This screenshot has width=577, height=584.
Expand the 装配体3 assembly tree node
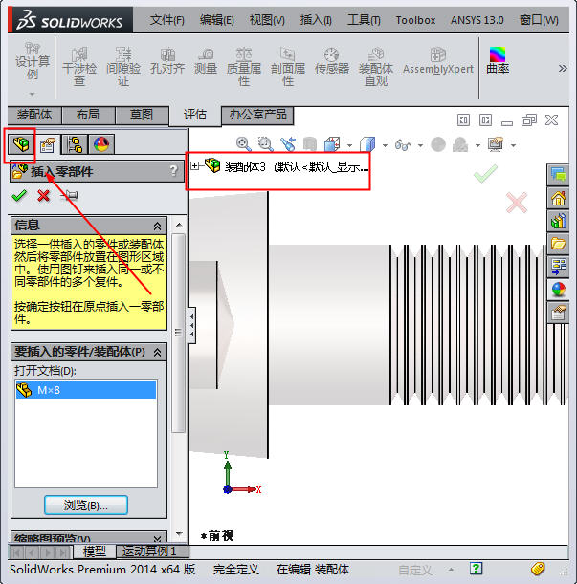[195, 165]
